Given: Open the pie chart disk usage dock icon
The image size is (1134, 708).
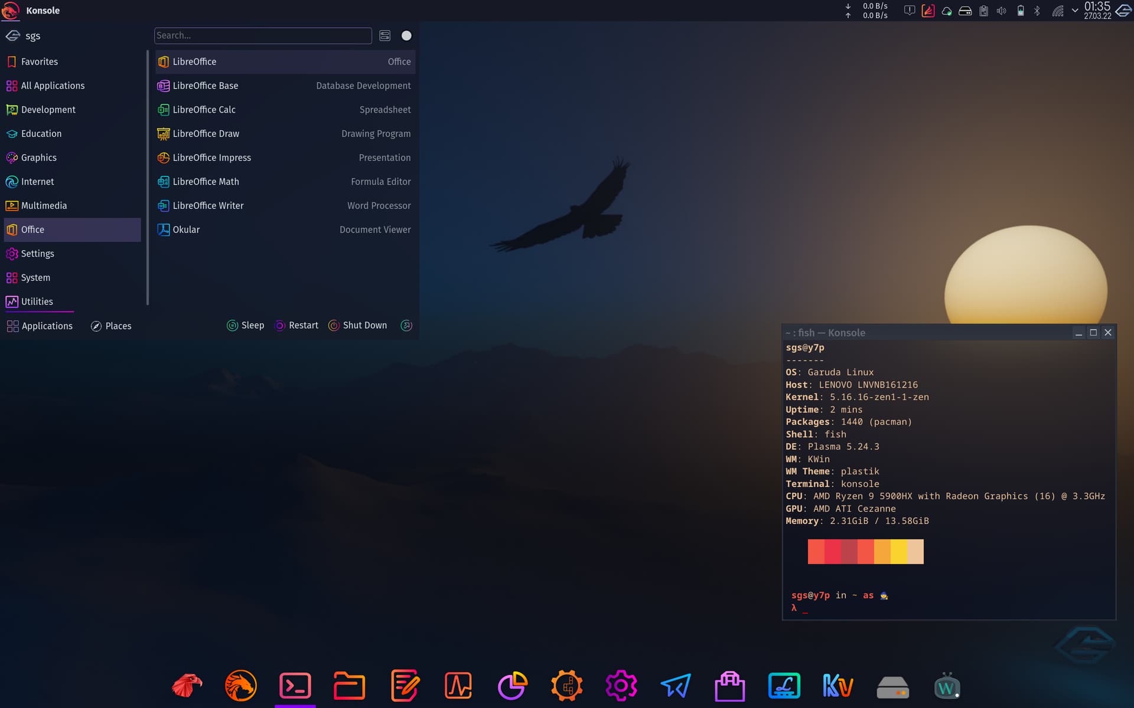Looking at the screenshot, I should coord(513,686).
